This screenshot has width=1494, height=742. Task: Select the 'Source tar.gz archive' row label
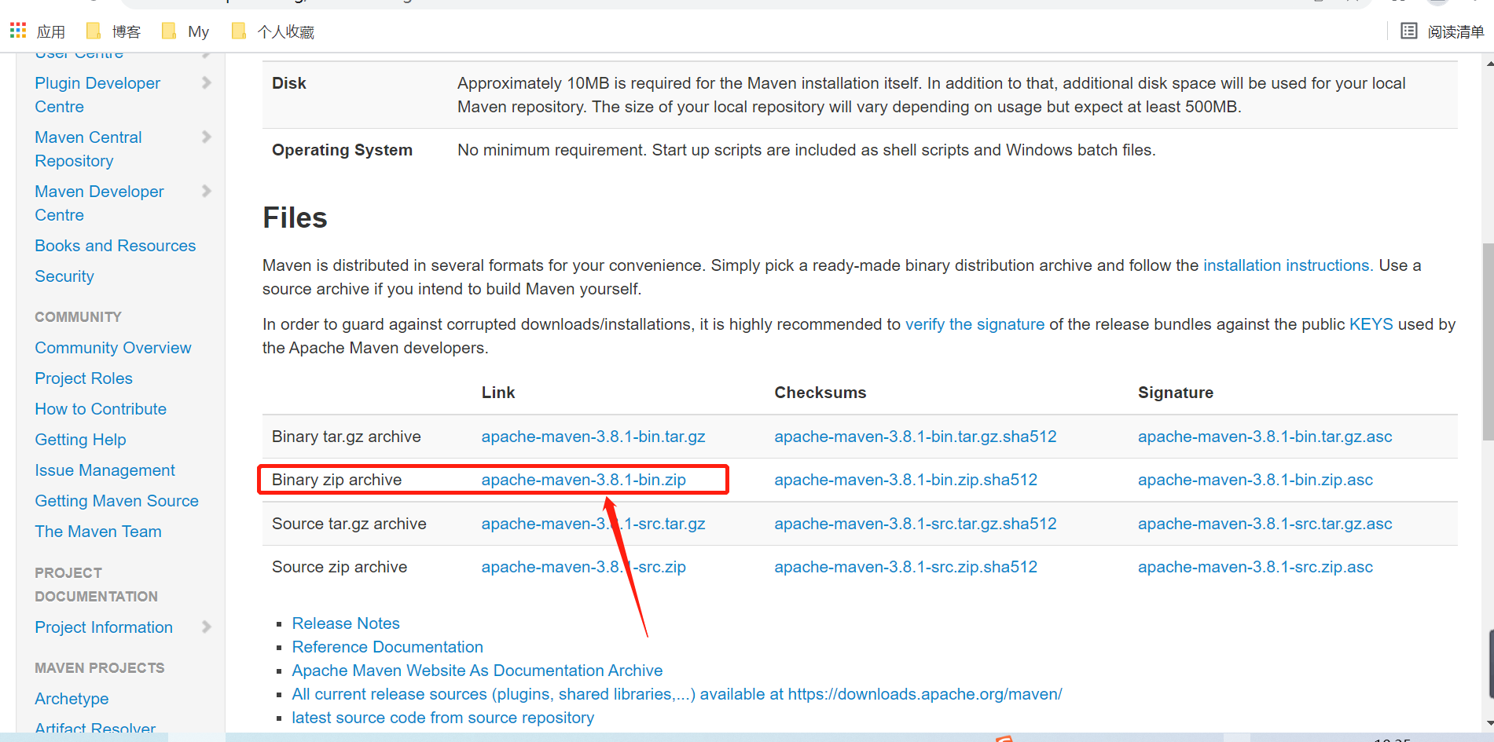(x=349, y=524)
